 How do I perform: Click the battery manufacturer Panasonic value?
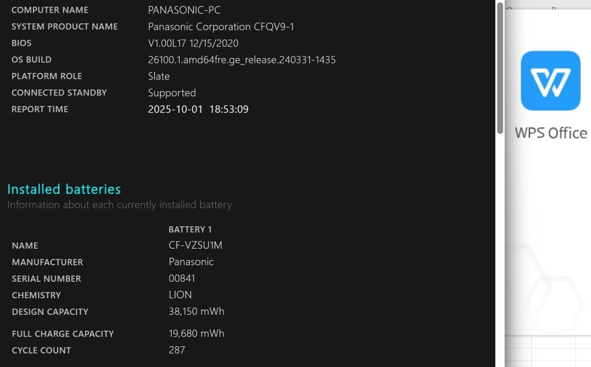191,262
